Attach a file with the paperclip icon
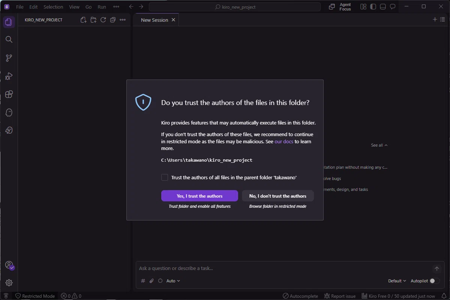Viewport: 450px width, 300px height. [x=151, y=281]
